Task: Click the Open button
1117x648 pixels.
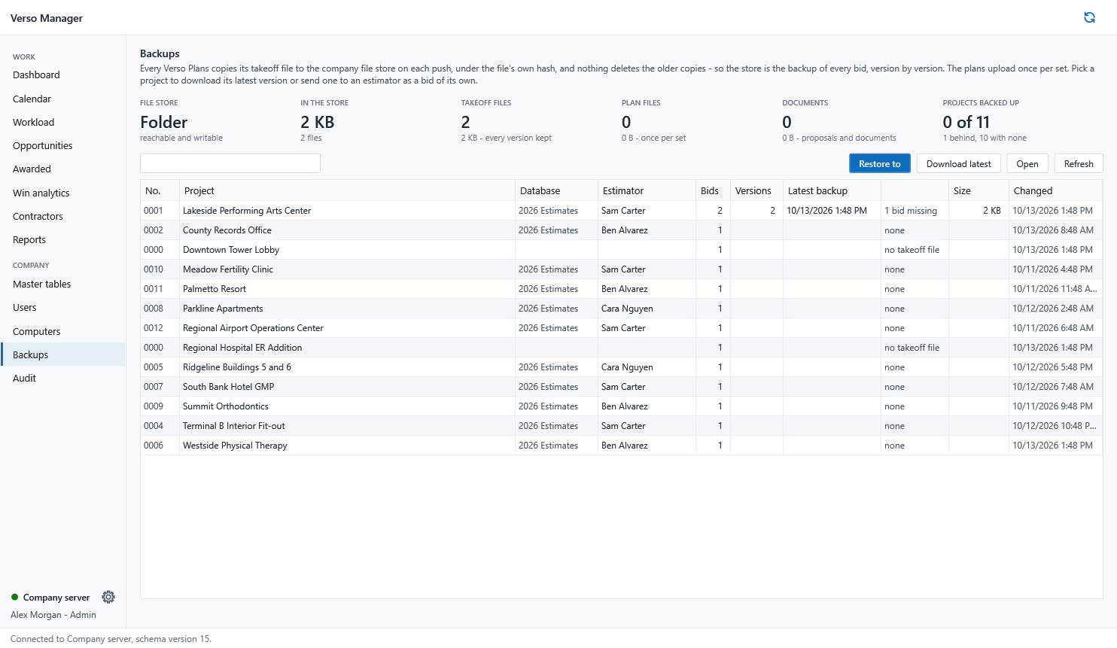Action: pyautogui.click(x=1027, y=163)
